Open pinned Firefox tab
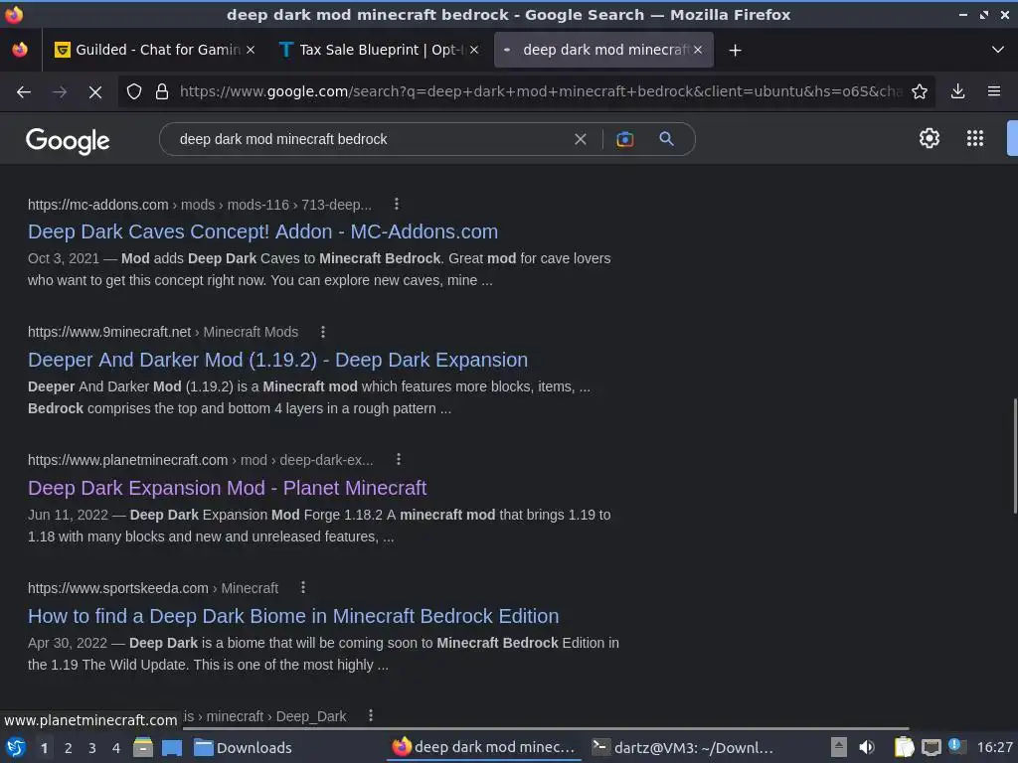1018x763 pixels. [x=20, y=50]
